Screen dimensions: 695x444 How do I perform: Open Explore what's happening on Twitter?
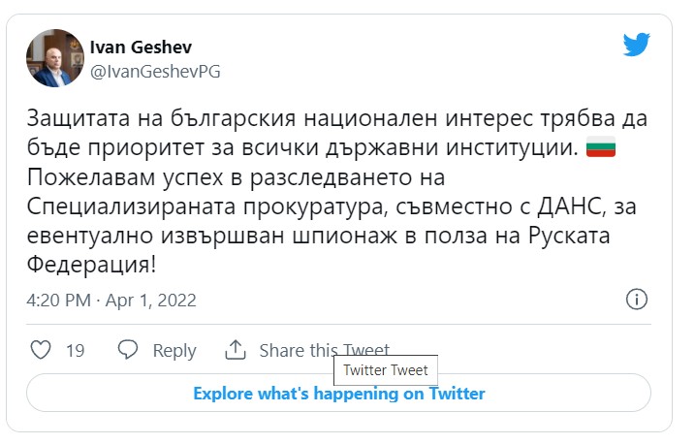click(x=338, y=394)
